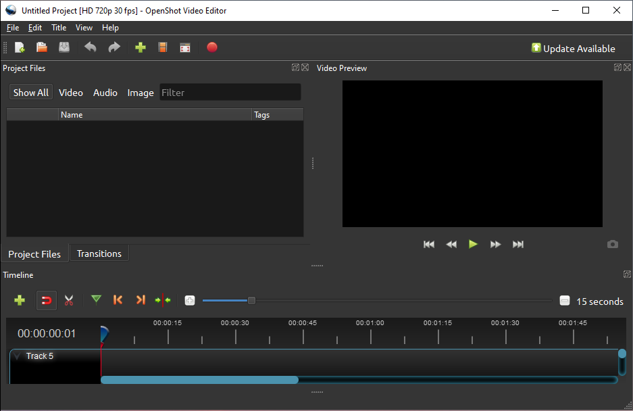
Task: Switch to the Project Files tab
Action: [34, 253]
